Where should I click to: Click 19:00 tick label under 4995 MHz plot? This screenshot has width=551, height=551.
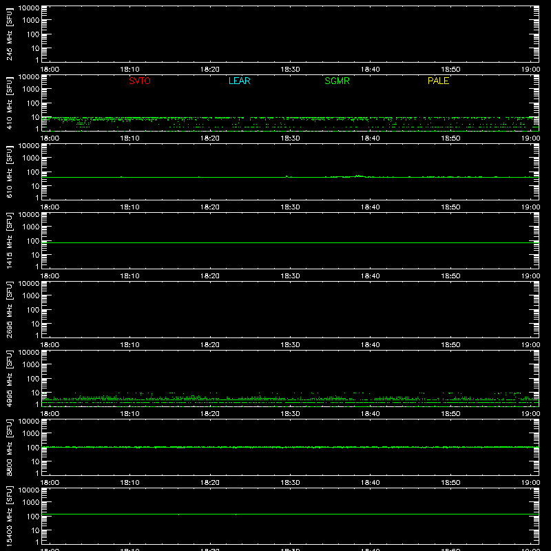tap(530, 414)
